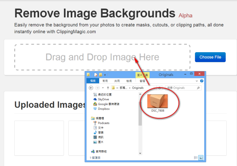Viewport: 237px width, 166px height.
Task: Click the navigation pane scrollbar thumb
Action: click(x=140, y=113)
